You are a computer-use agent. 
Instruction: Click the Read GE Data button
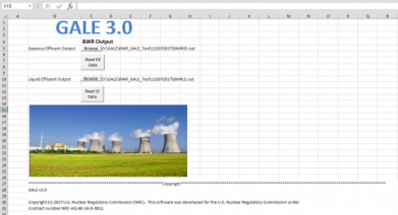(x=93, y=62)
